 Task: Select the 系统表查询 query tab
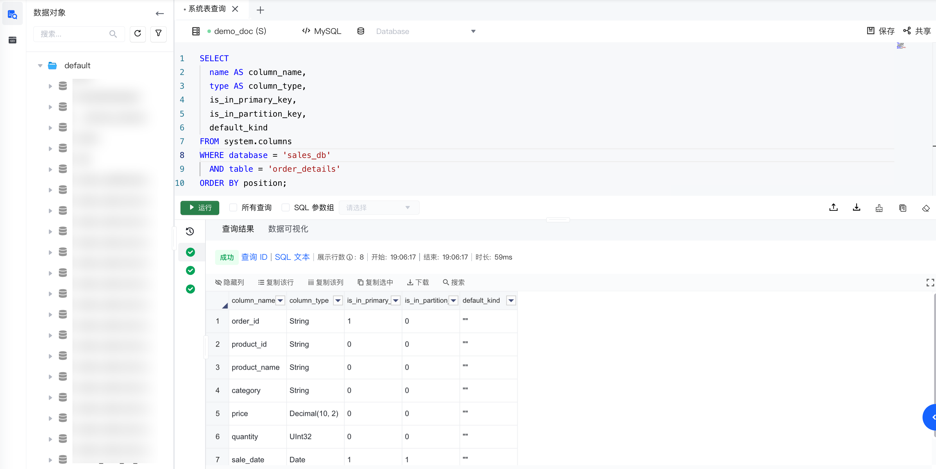pyautogui.click(x=207, y=9)
